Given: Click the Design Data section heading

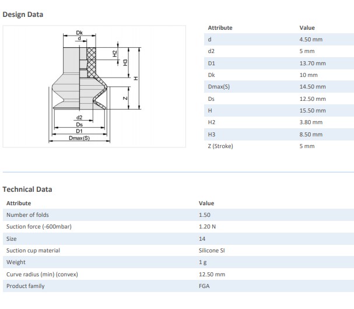Looking at the screenshot, I should pos(23,15).
